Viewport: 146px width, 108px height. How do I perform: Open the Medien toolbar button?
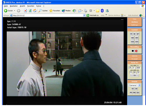pyautogui.click(x=66, y=11)
